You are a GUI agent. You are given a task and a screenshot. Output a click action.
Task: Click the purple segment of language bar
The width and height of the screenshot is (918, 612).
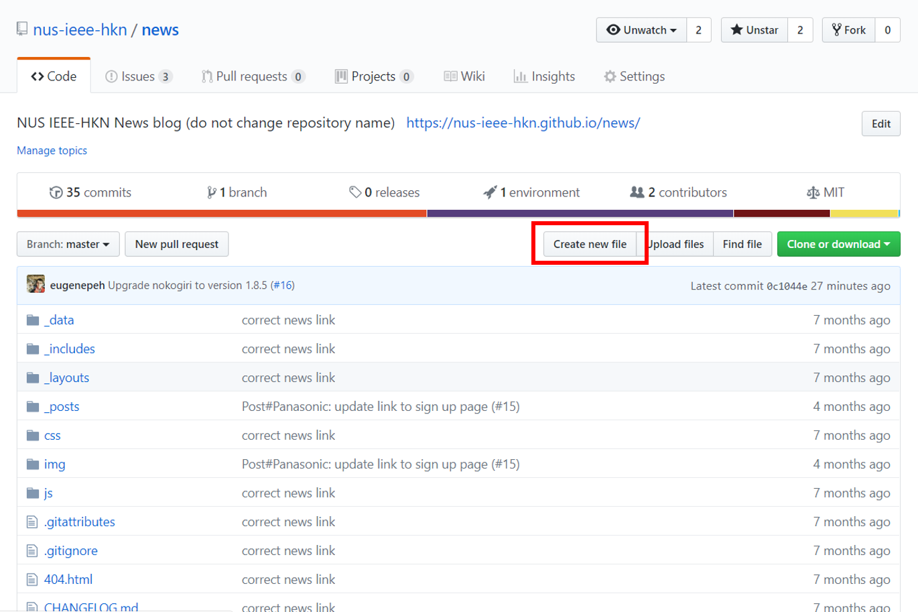580,214
